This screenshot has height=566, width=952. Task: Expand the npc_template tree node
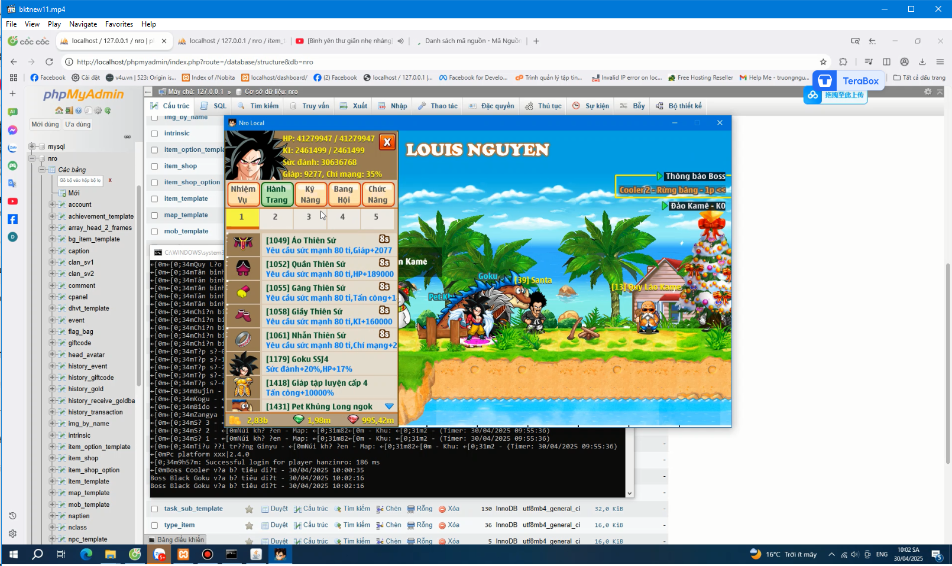coord(52,539)
